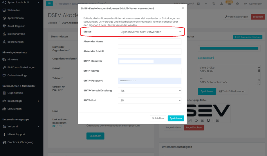Open Applikationen in sidebar
The height and width of the screenshot is (156, 267).
pos(15,18)
